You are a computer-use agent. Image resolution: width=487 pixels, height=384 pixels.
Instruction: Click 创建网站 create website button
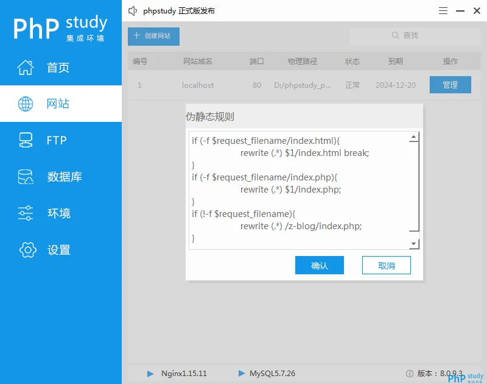[153, 37]
